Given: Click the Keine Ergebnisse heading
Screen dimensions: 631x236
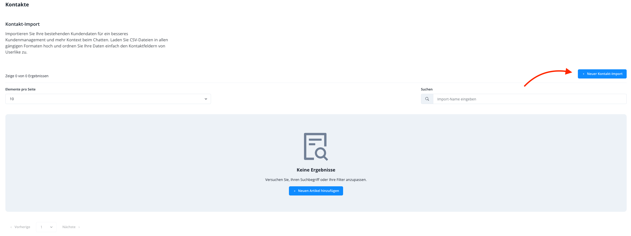Looking at the screenshot, I should [x=316, y=170].
